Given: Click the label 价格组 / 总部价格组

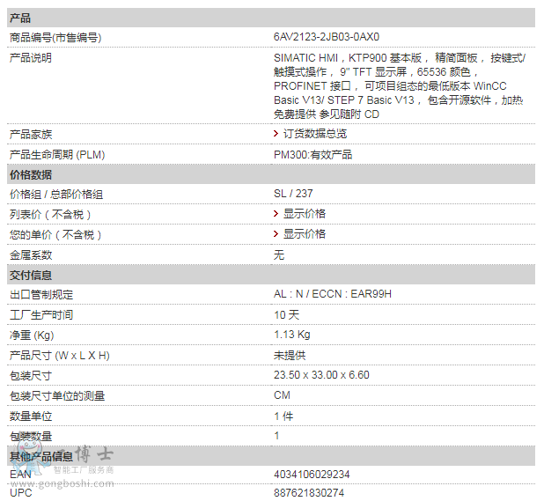Looking at the screenshot, I should click(x=56, y=195).
